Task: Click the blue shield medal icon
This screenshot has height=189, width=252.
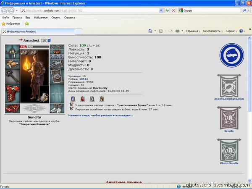Action: pos(73,99)
